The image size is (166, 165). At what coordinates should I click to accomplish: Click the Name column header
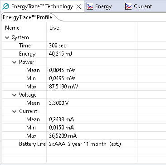pyautogui.click(x=12, y=28)
